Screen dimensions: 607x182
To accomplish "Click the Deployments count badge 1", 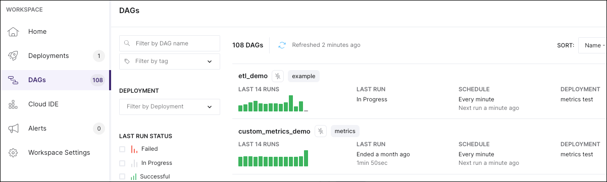I will [99, 56].
